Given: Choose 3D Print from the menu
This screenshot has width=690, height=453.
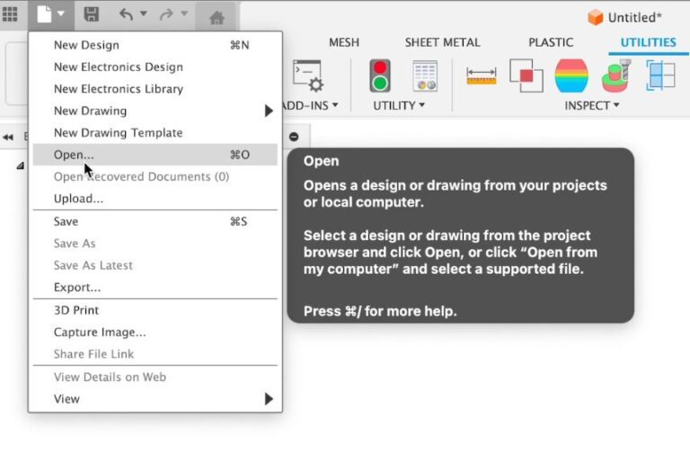Looking at the screenshot, I should [155, 310].
